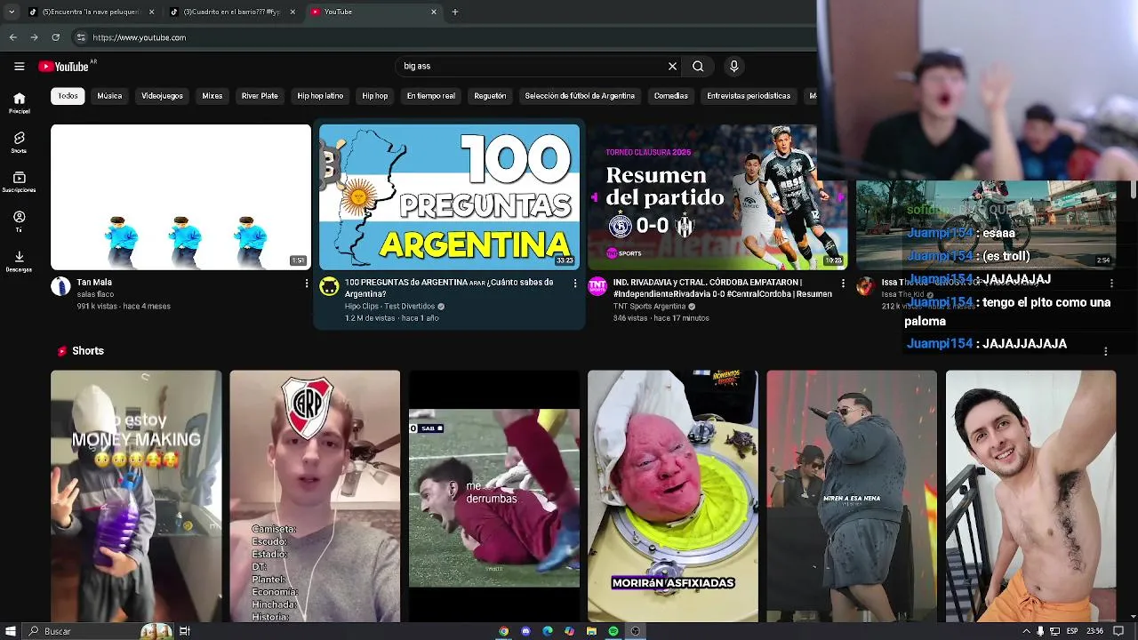The height and width of the screenshot is (640, 1138).
Task: Click the browser address bar URL
Action: 140,37
